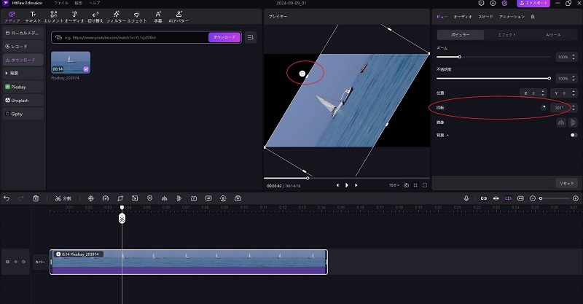583x304 pixels.
Task: Select the ポピュラー sub-tab
Action: tap(461, 34)
